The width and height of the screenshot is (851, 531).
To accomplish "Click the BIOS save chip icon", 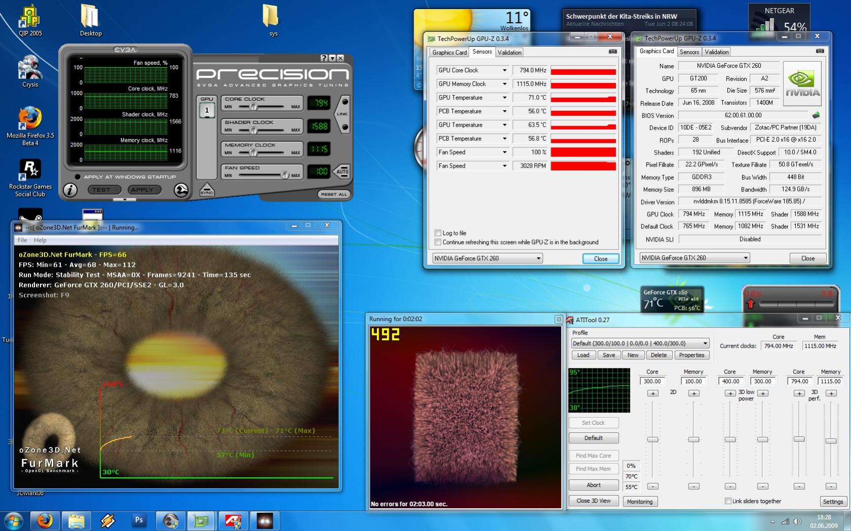I will (816, 115).
